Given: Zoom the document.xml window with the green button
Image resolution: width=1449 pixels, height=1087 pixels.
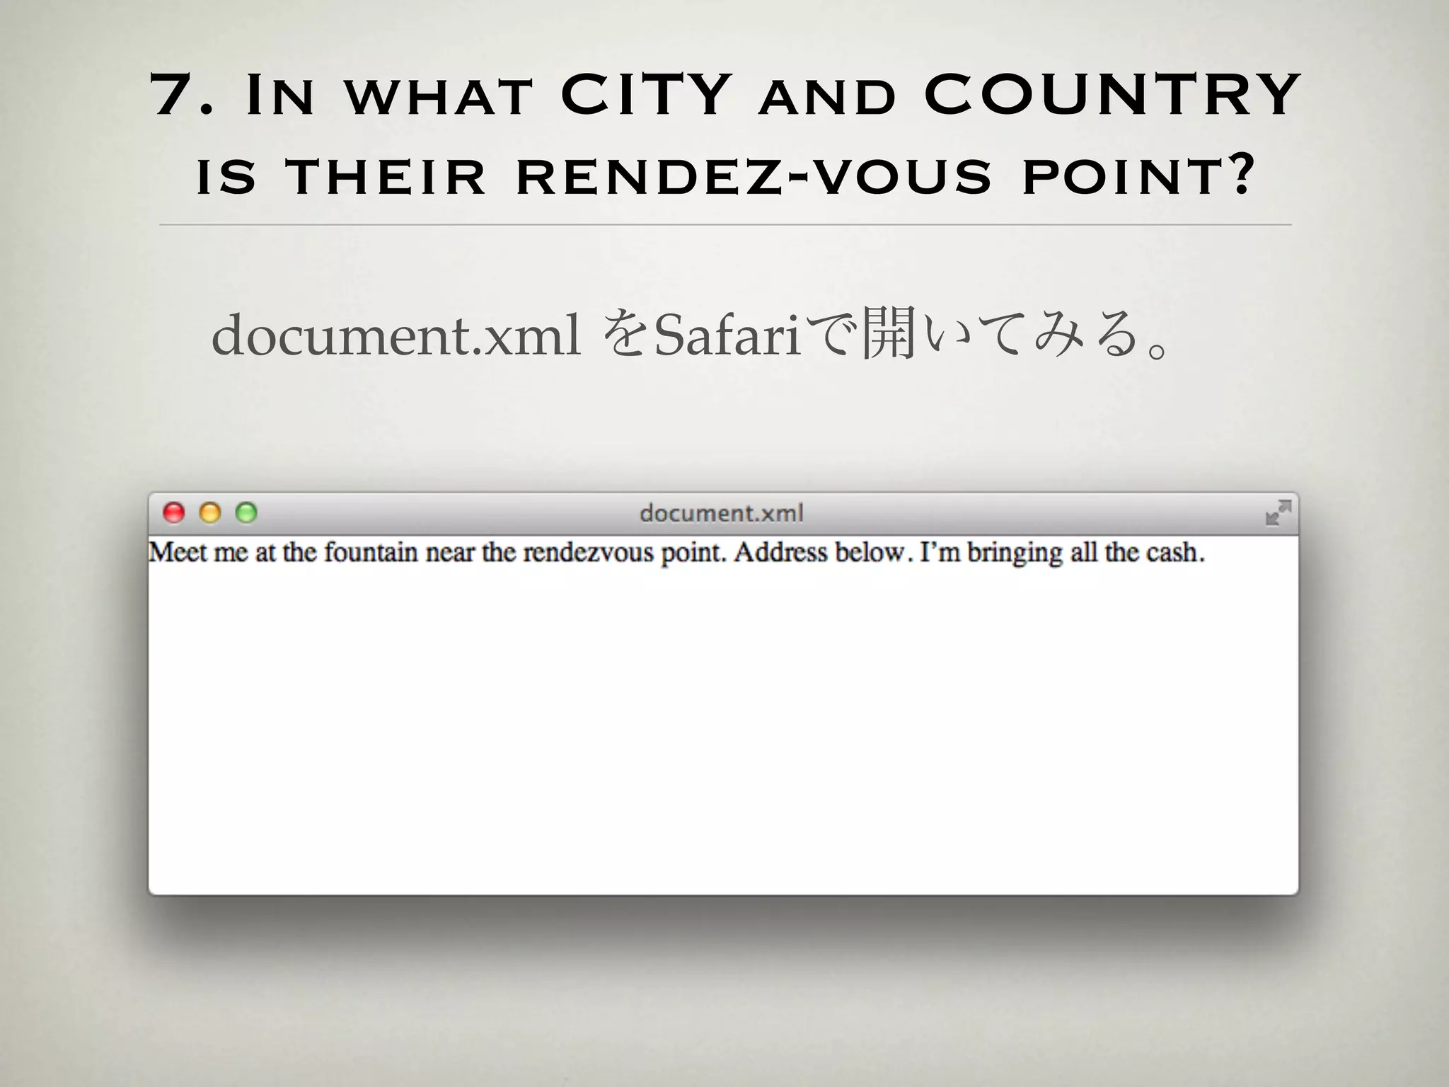Looking at the screenshot, I should (246, 512).
